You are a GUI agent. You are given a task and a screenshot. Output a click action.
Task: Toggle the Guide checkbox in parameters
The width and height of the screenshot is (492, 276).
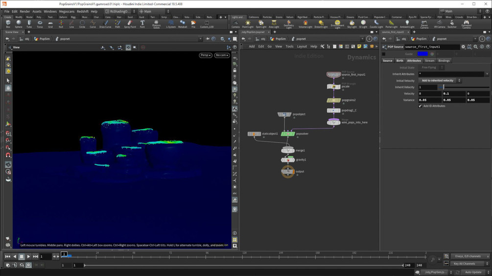383,54
